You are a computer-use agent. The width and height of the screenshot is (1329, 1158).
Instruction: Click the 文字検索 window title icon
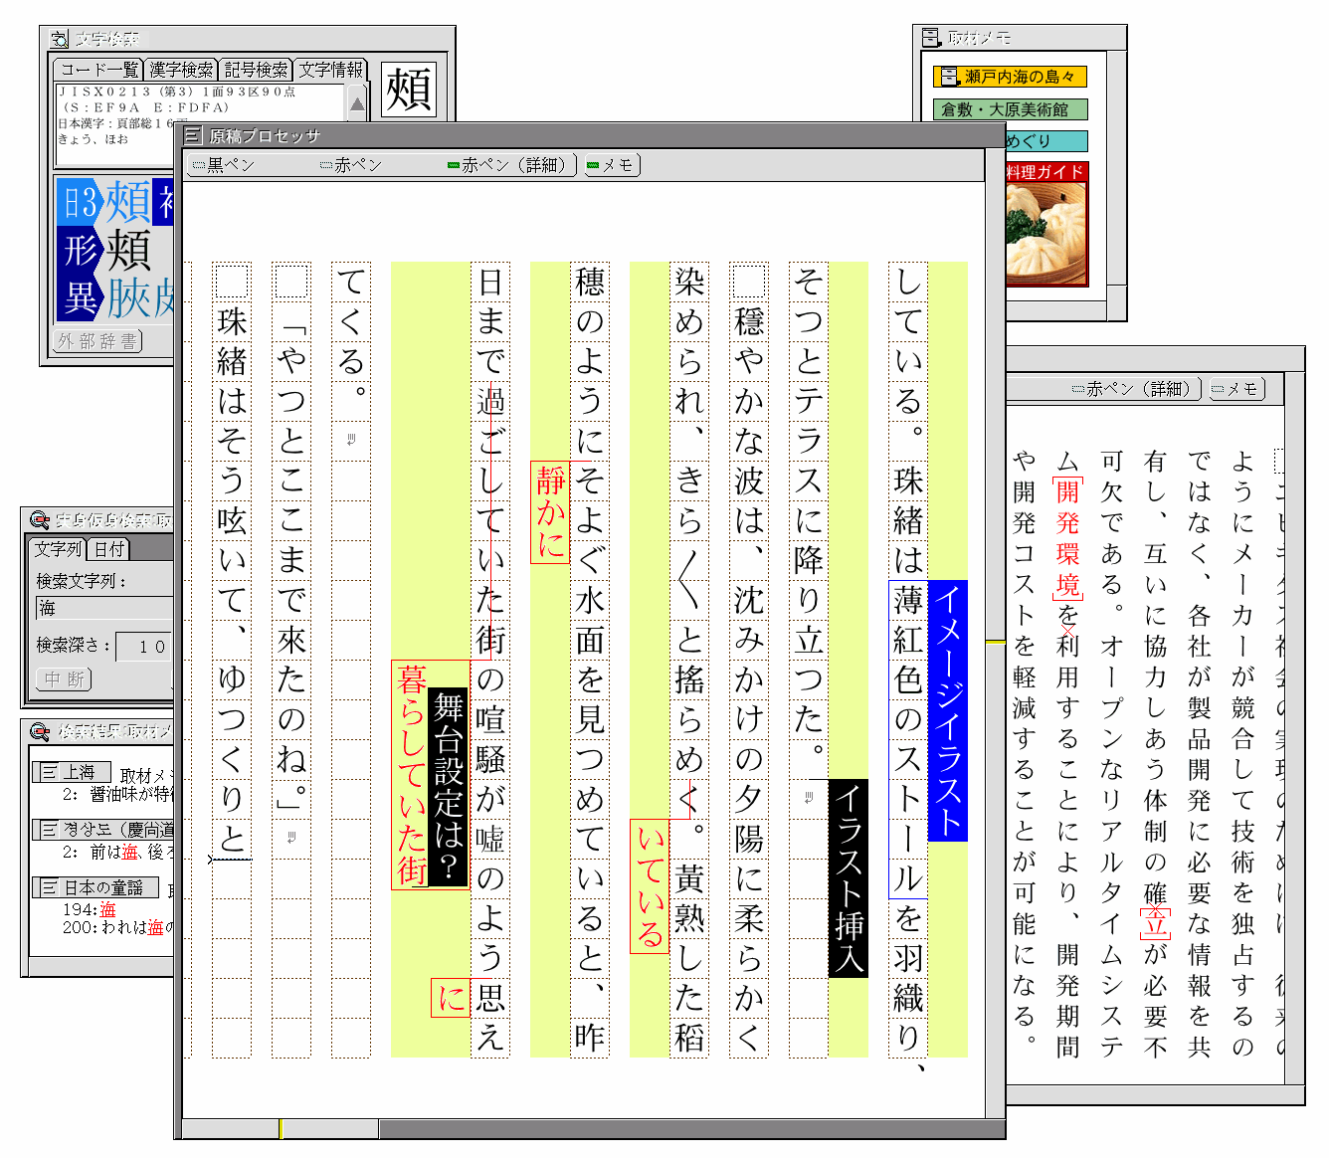coord(60,39)
